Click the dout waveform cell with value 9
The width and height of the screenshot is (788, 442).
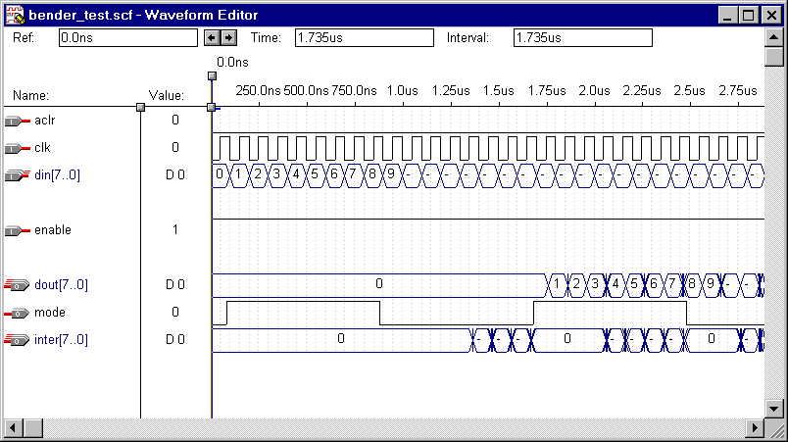(711, 285)
